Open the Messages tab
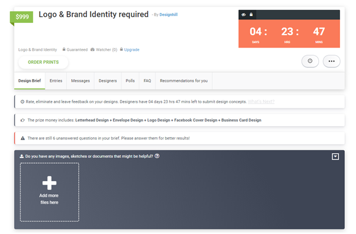 [80, 81]
